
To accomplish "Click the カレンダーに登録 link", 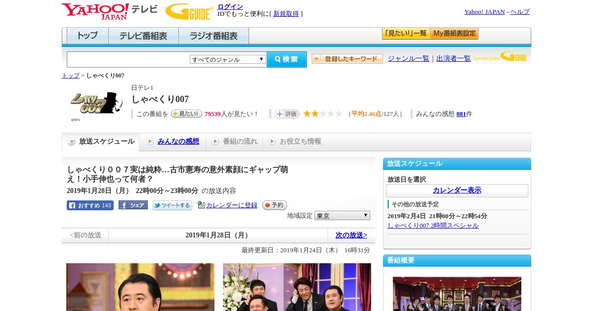I will coord(232,205).
